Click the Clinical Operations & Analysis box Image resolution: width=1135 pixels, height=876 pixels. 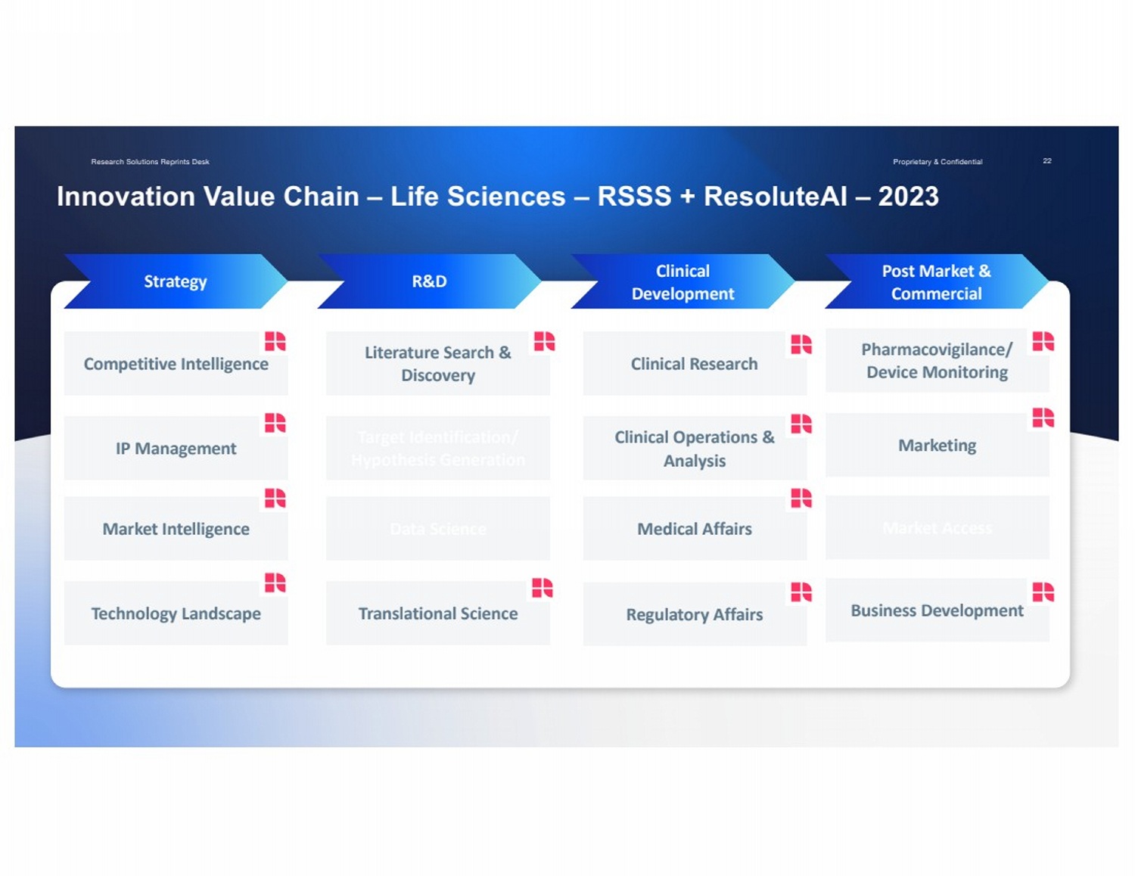694,449
